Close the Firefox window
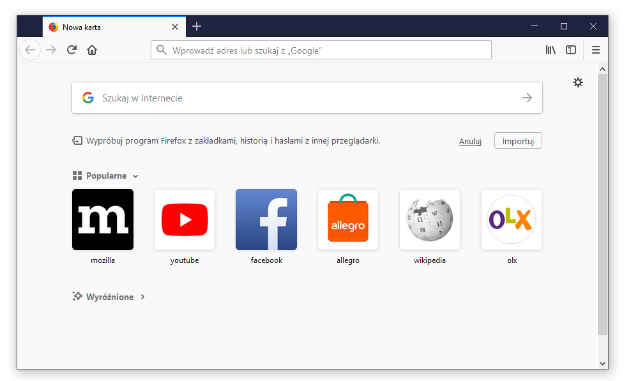 (593, 26)
